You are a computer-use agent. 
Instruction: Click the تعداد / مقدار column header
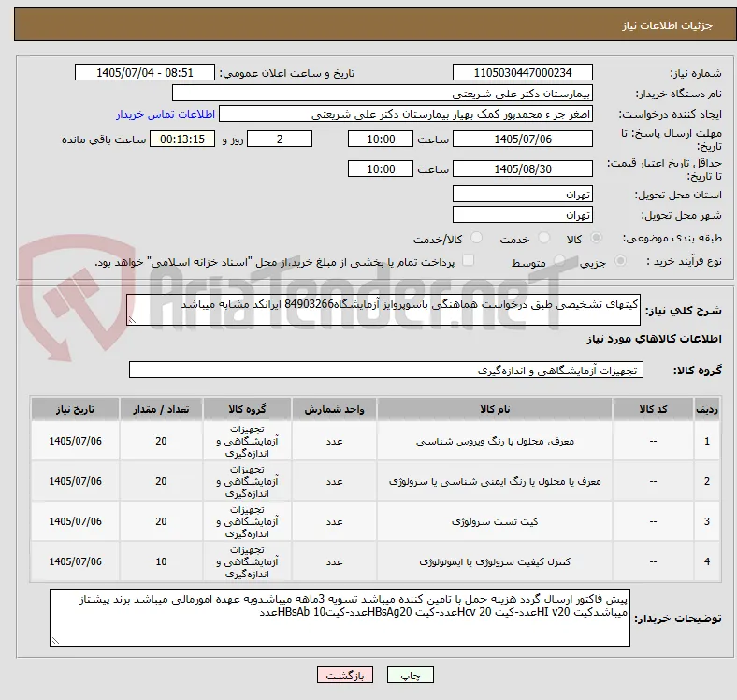tap(161, 409)
